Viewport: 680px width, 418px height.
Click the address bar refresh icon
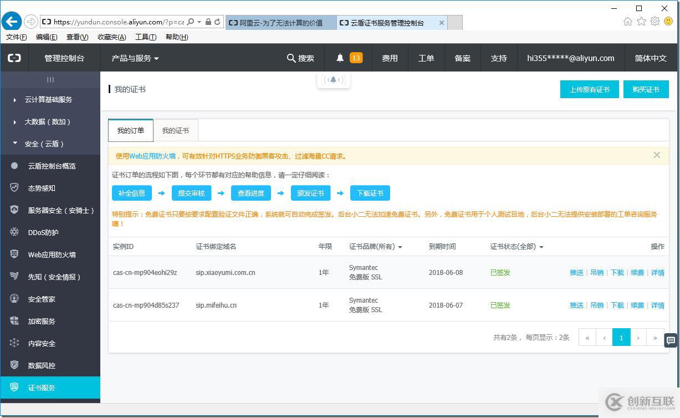pyautogui.click(x=217, y=22)
